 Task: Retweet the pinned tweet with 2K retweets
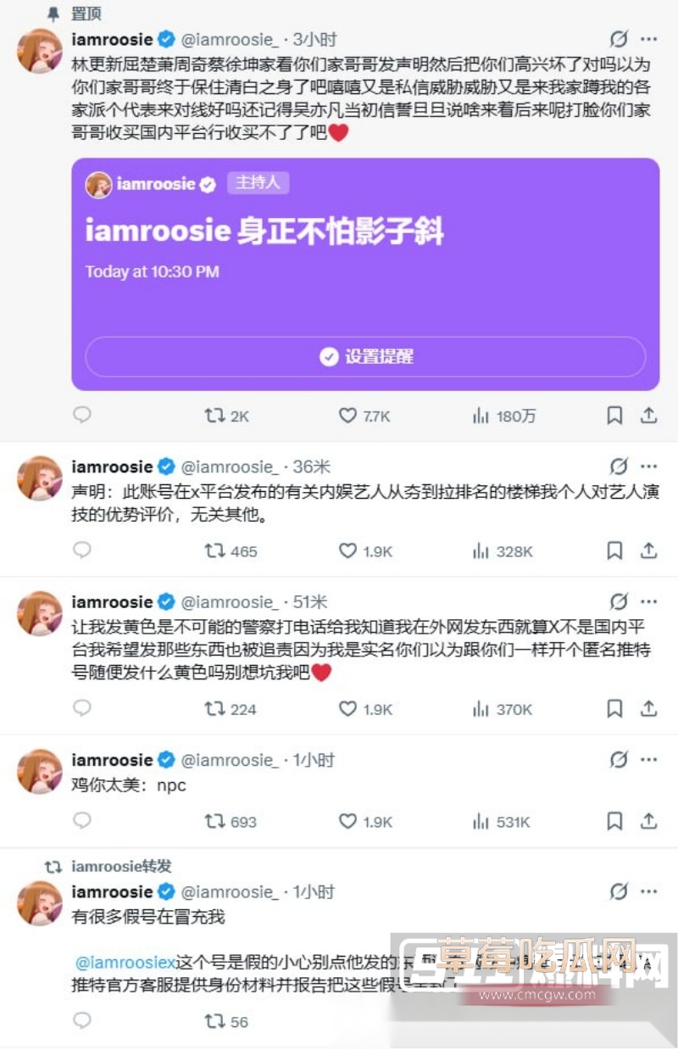(x=226, y=416)
